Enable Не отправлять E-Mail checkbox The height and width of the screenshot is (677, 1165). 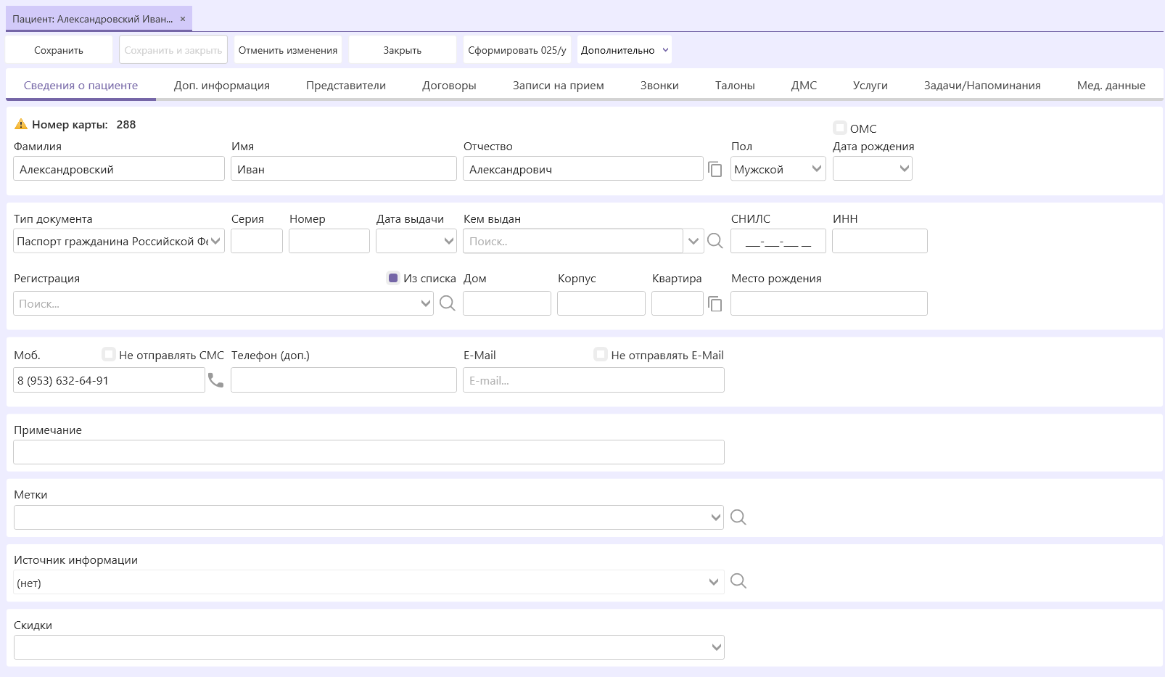(601, 354)
